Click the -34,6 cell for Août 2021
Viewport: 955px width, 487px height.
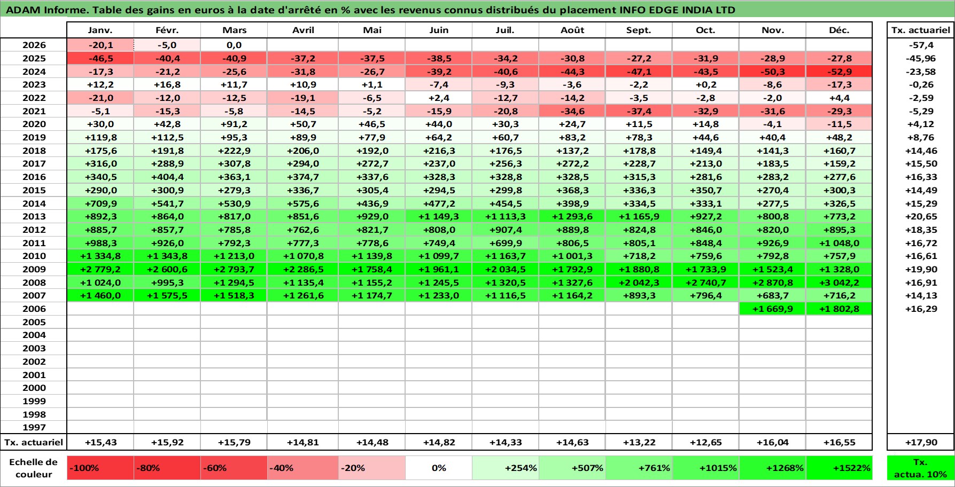[x=572, y=111]
